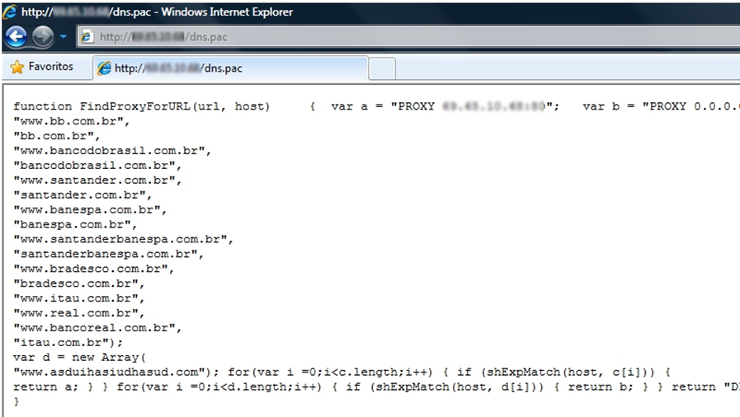Open a new blank tab
Viewport: 740px width, 417px height.
pyautogui.click(x=382, y=69)
